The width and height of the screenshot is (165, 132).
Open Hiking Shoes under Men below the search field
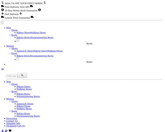pyautogui.click(x=23, y=87)
